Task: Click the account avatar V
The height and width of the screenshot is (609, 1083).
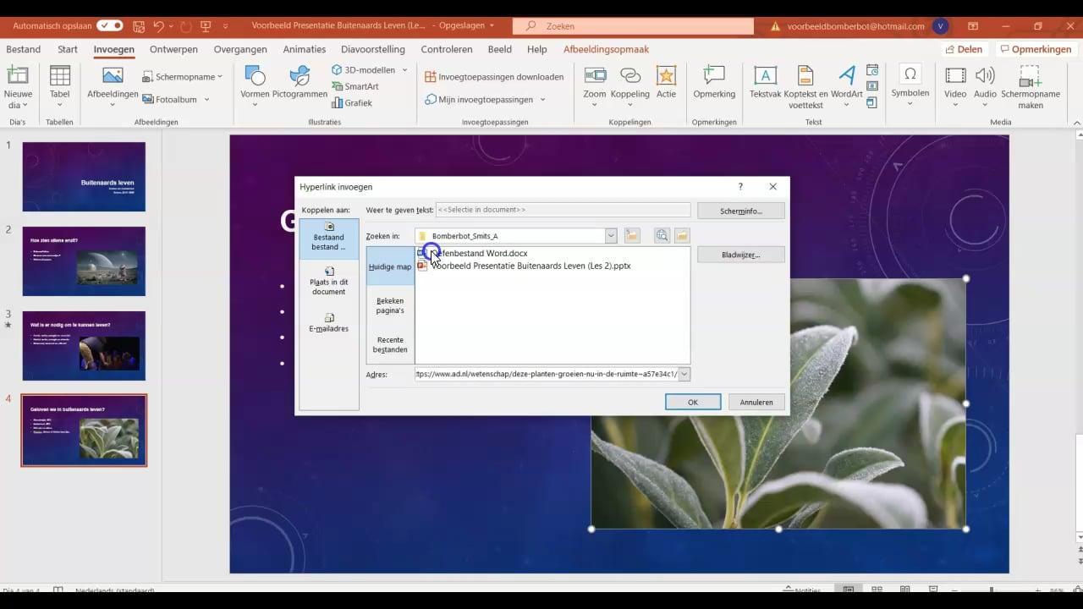Action: pos(940,26)
